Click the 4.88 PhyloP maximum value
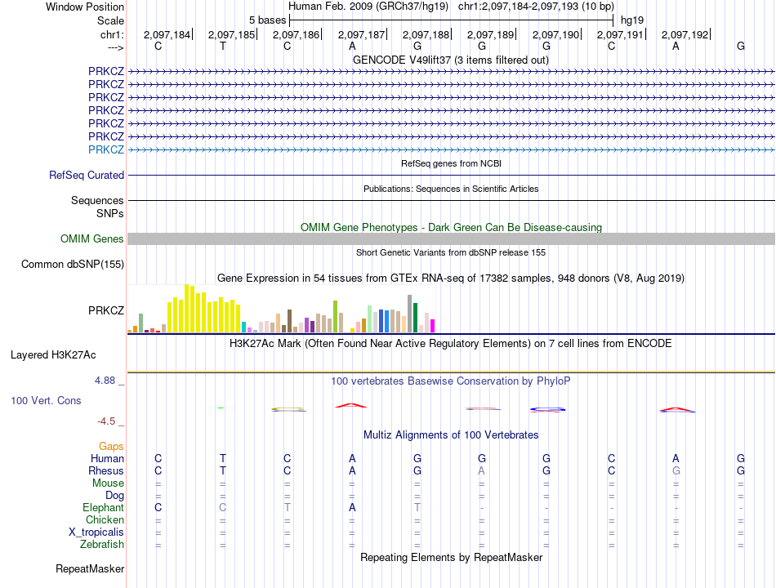This screenshot has width=776, height=588. pos(105,380)
